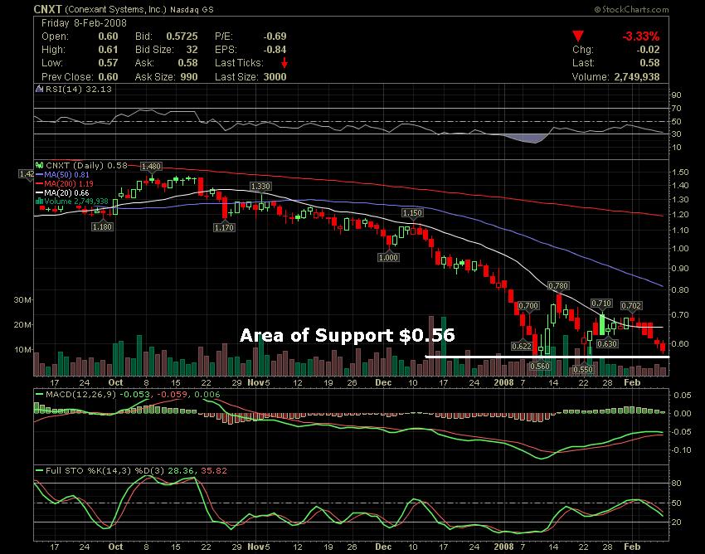
Task: Click the MACD(12,26,9) indicator label
Action: pyautogui.click(x=81, y=395)
